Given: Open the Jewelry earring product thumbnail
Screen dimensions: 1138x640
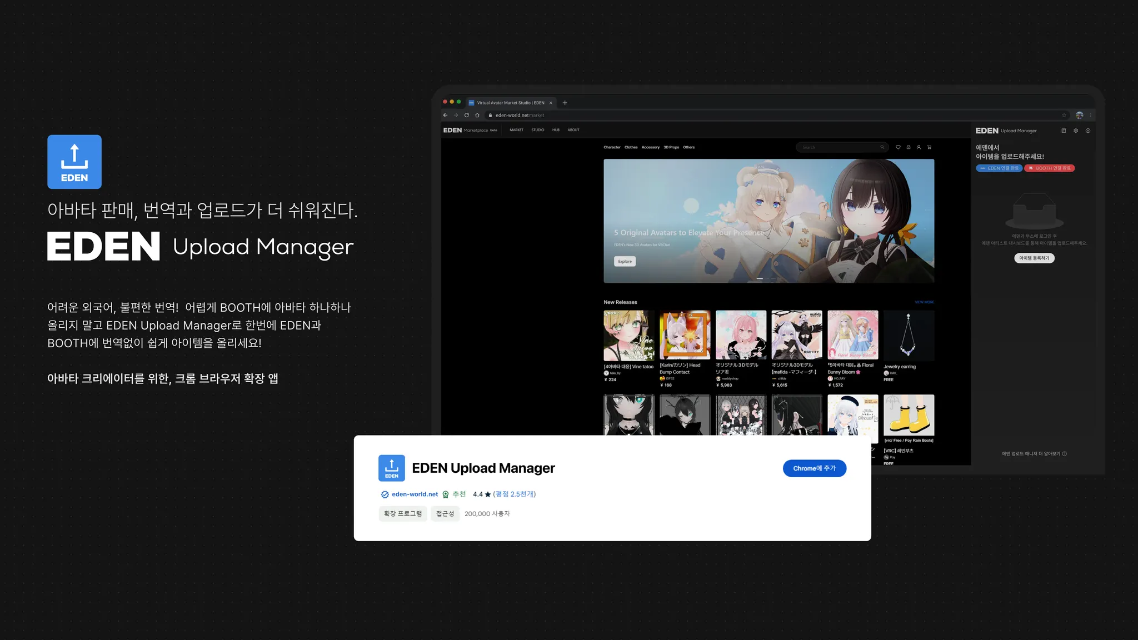Looking at the screenshot, I should [909, 336].
